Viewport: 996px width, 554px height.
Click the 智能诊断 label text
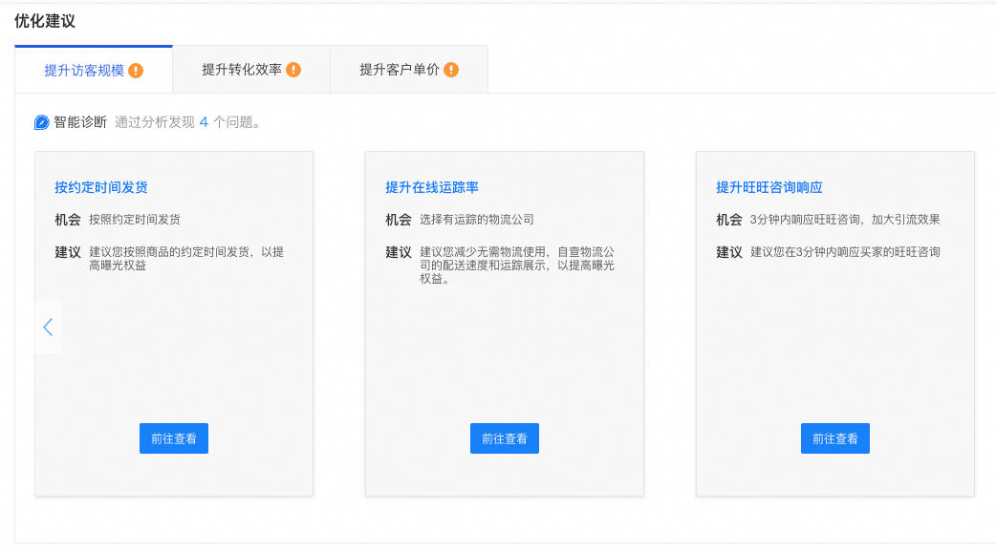tap(80, 122)
